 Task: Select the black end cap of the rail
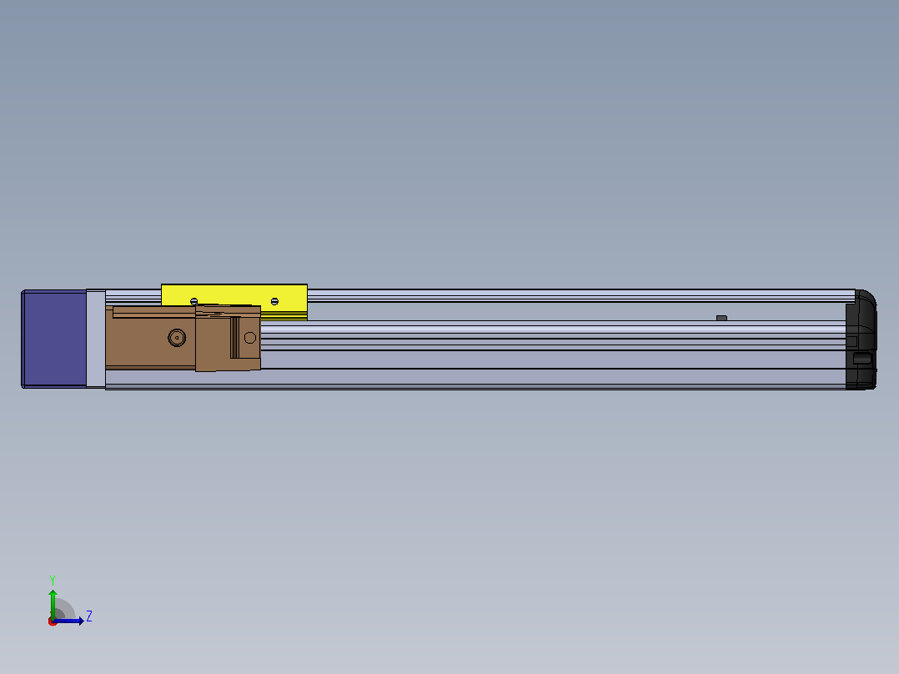[x=861, y=340]
